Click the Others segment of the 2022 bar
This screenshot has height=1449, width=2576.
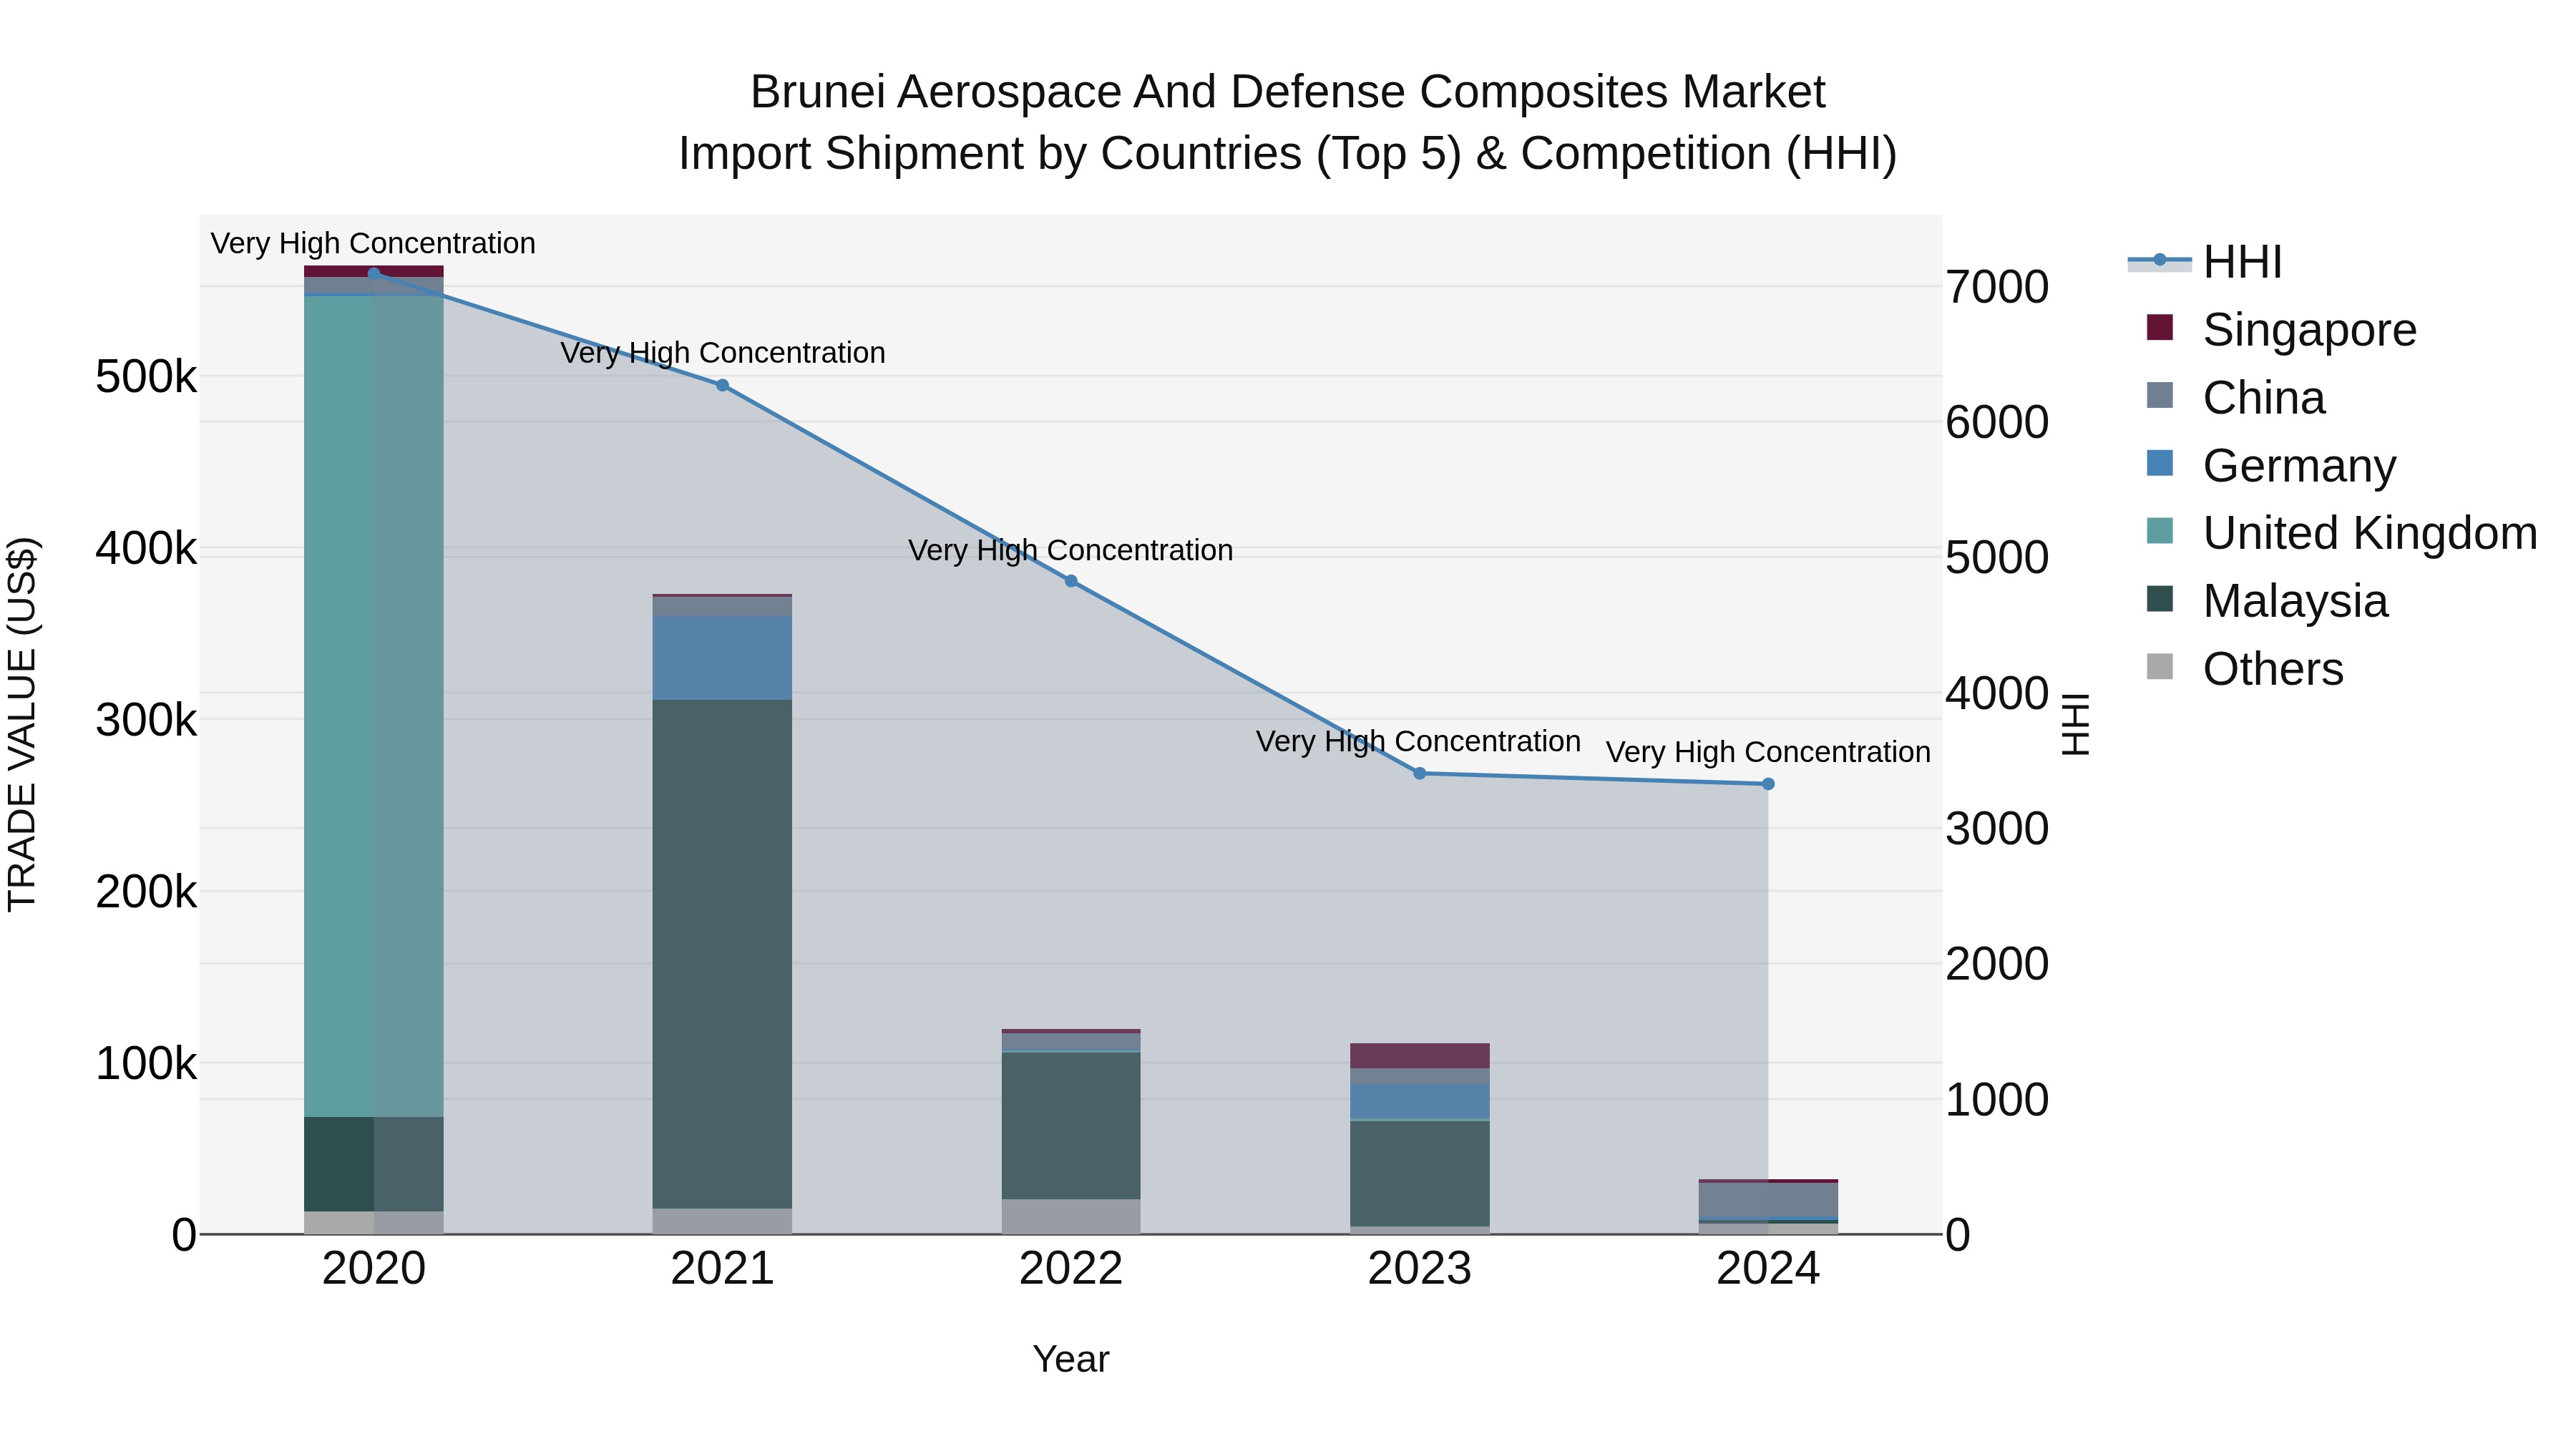(1071, 1216)
